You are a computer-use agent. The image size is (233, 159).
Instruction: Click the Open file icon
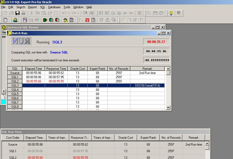(x=12, y=13)
